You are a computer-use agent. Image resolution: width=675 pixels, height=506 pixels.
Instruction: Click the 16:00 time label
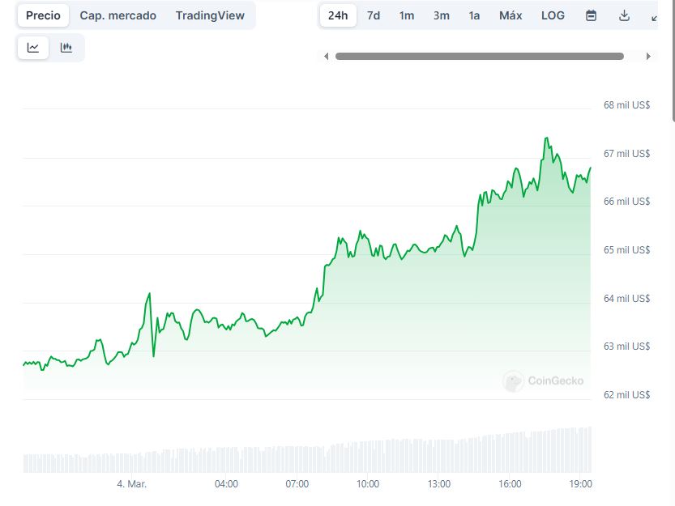pyautogui.click(x=511, y=484)
